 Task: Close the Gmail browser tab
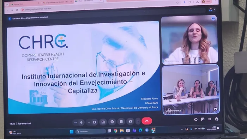[71, 1]
